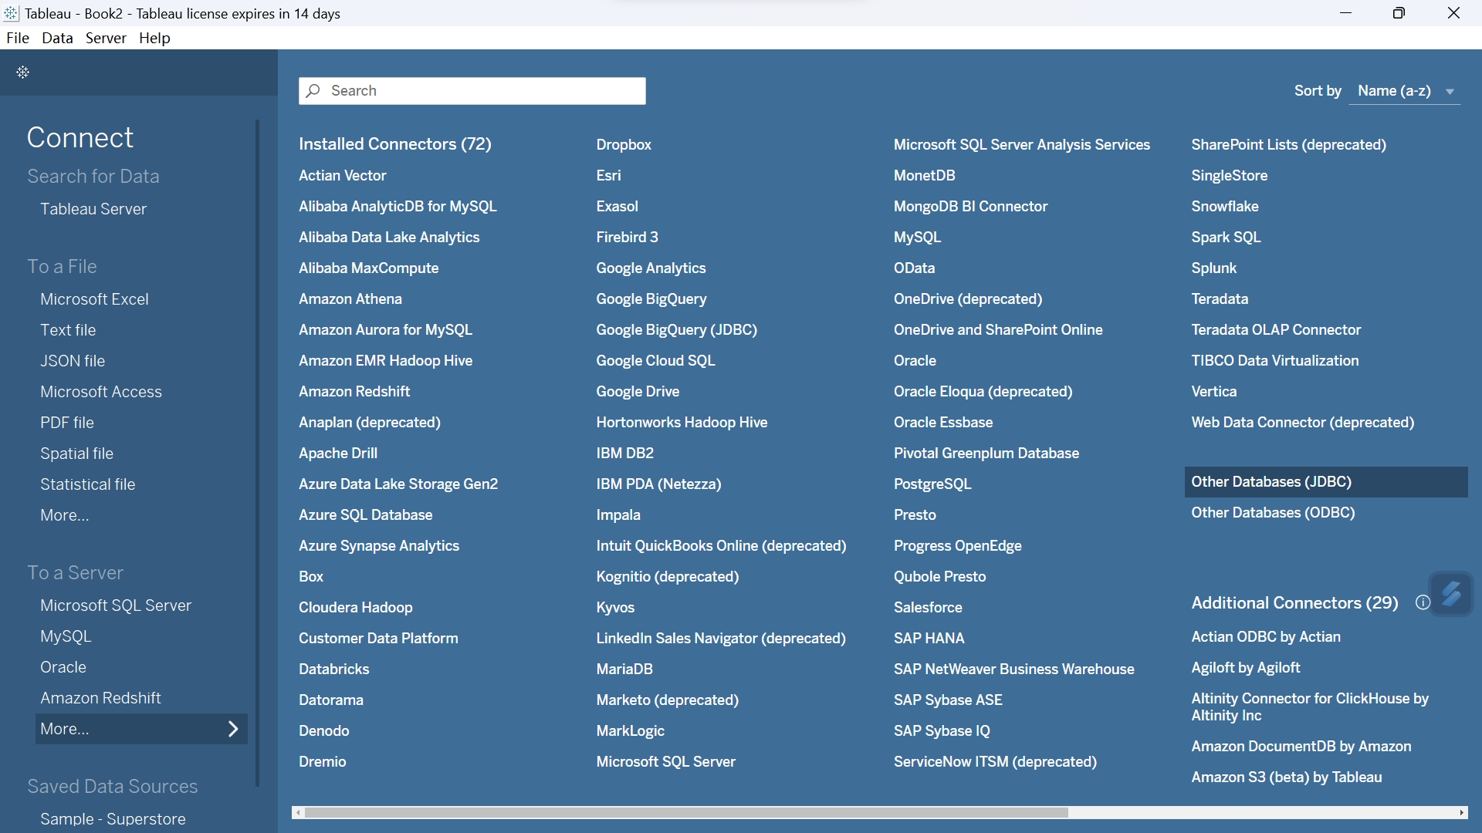Image resolution: width=1482 pixels, height=833 pixels.
Task: Select Amazon Redshift in left sidebar
Action: [100, 698]
